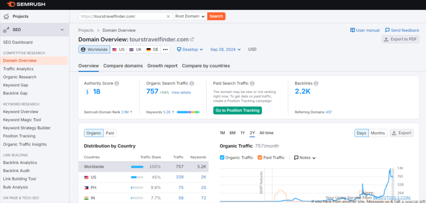Open external link icon beside tourstravelfinder.com
This screenshot has width=426, height=203.
[192, 39]
